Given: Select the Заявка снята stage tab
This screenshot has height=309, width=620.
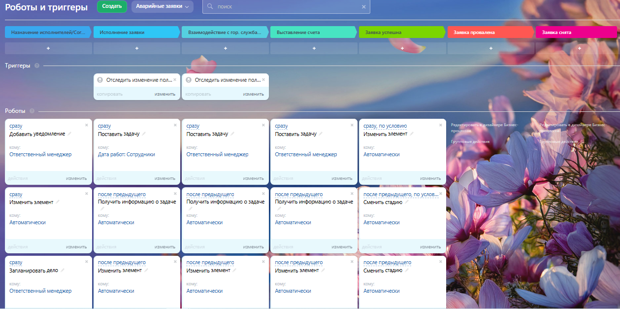Looking at the screenshot, I should tap(576, 32).
